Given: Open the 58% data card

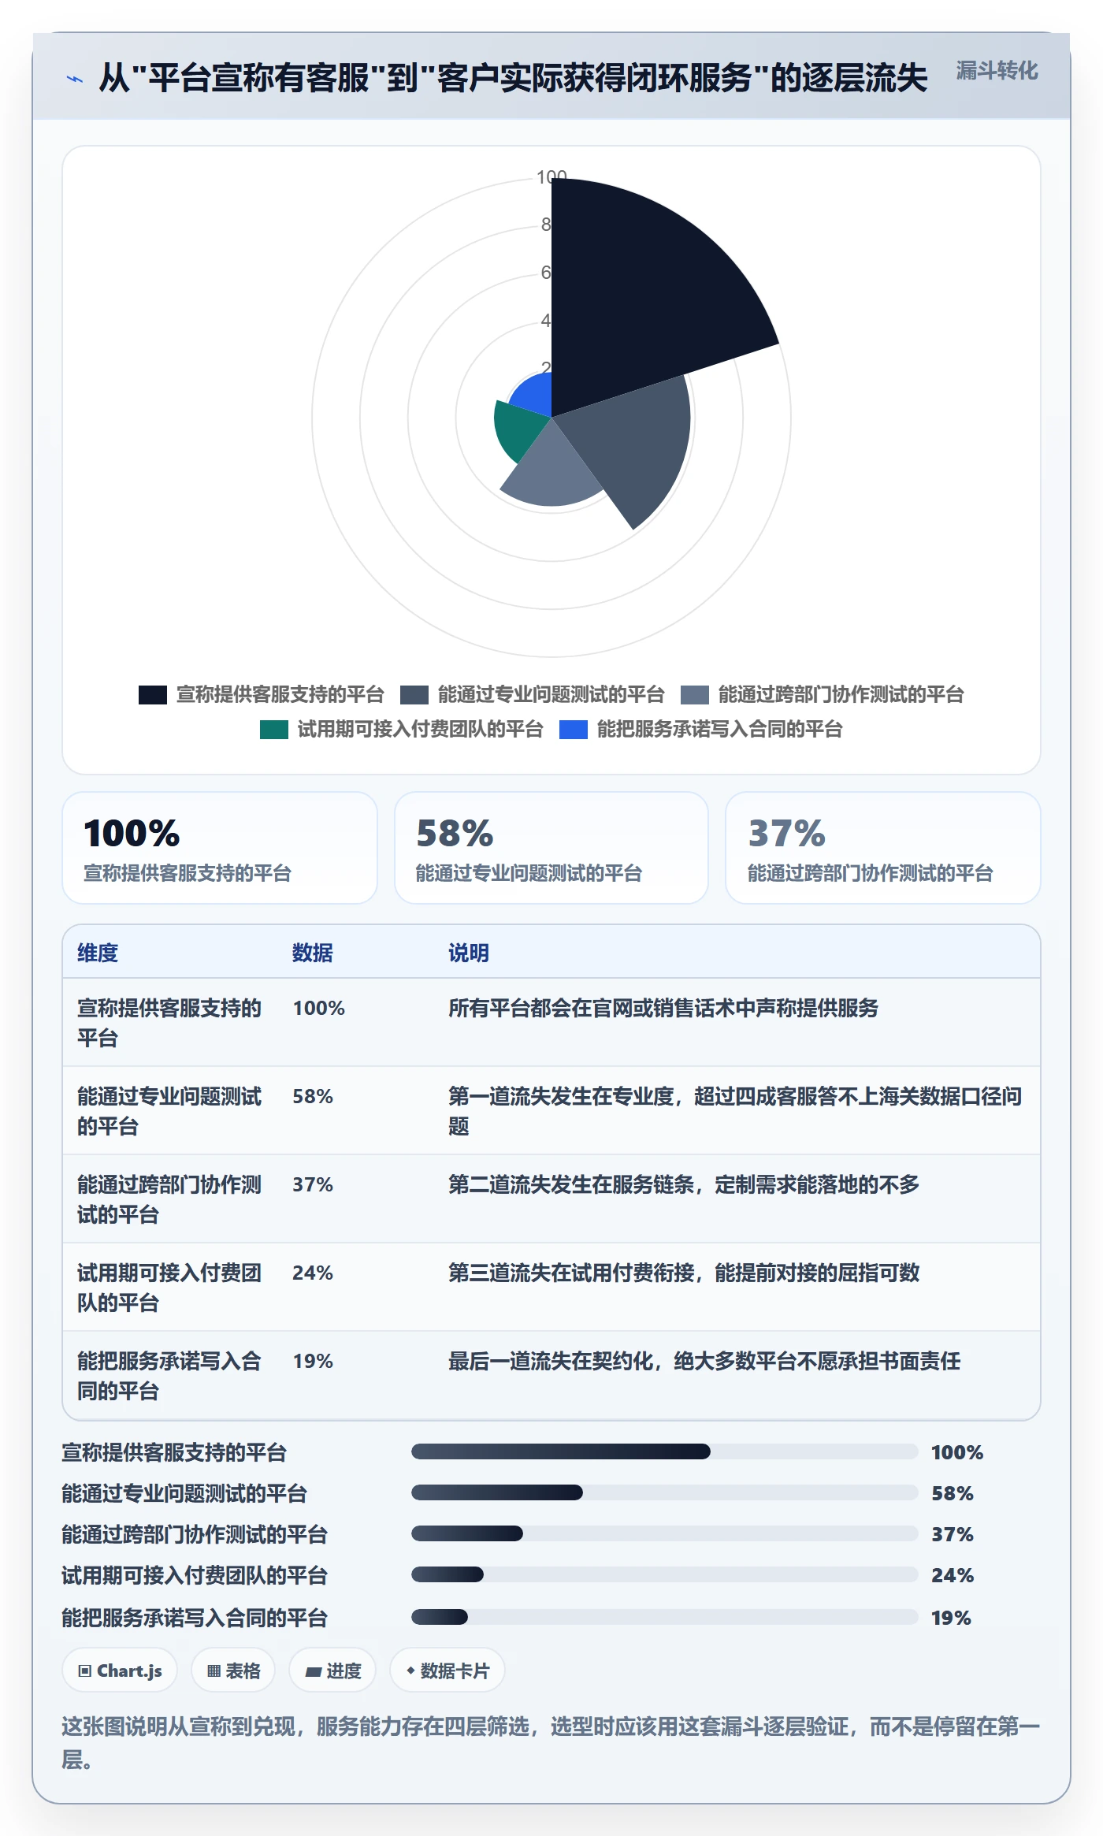Looking at the screenshot, I should point(551,848).
